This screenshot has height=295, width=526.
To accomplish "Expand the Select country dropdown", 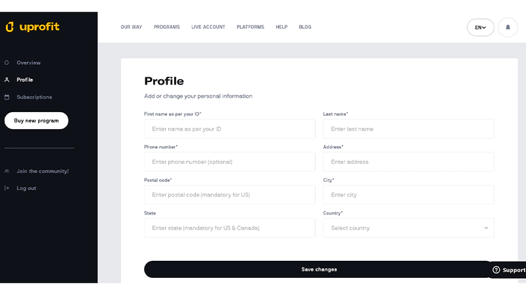I will [x=408, y=228].
